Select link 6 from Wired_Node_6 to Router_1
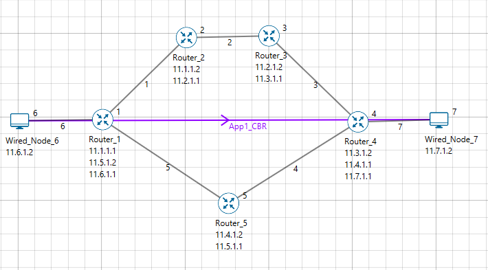Viewport: 488px width, 270px height. click(60, 120)
